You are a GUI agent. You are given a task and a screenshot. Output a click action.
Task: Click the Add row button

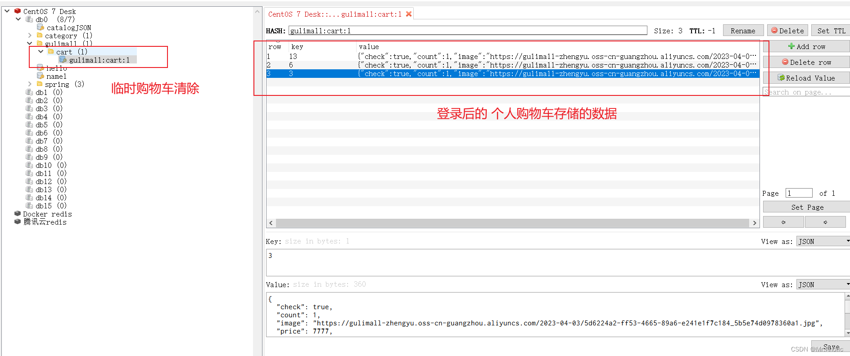coord(806,46)
